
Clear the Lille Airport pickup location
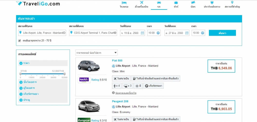point(64,33)
